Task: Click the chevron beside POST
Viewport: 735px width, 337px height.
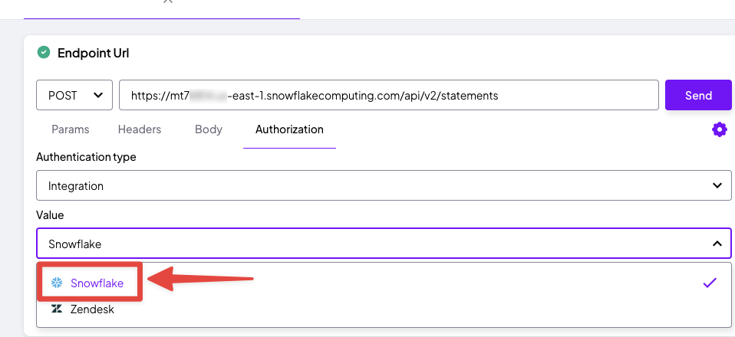Action: 98,95
